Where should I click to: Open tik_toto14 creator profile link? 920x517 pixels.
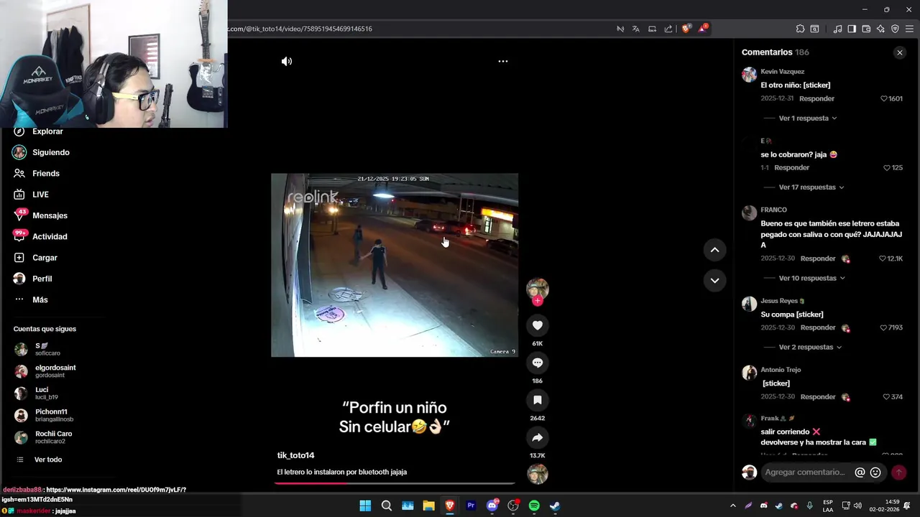click(295, 455)
